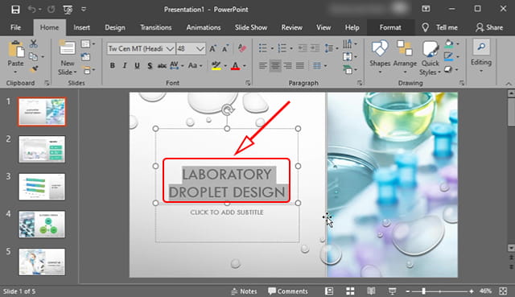Zoom in with plus icon
515x297 pixels.
472,291
